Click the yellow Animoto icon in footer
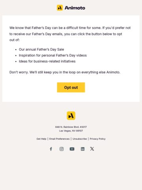Screen dimensions: 142x190 coord(71,116)
